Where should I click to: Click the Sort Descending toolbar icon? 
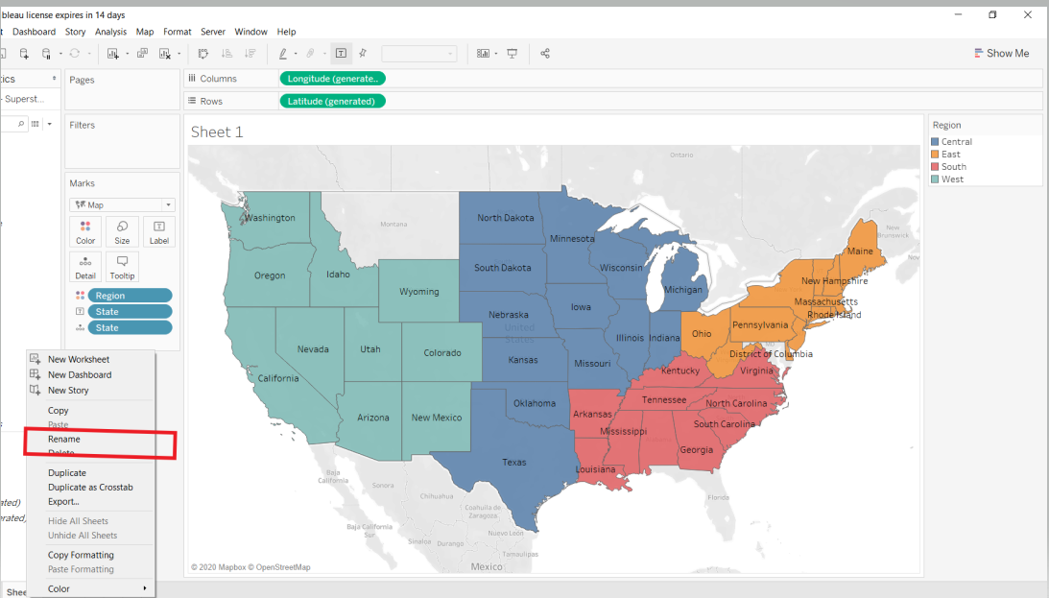[x=250, y=54]
